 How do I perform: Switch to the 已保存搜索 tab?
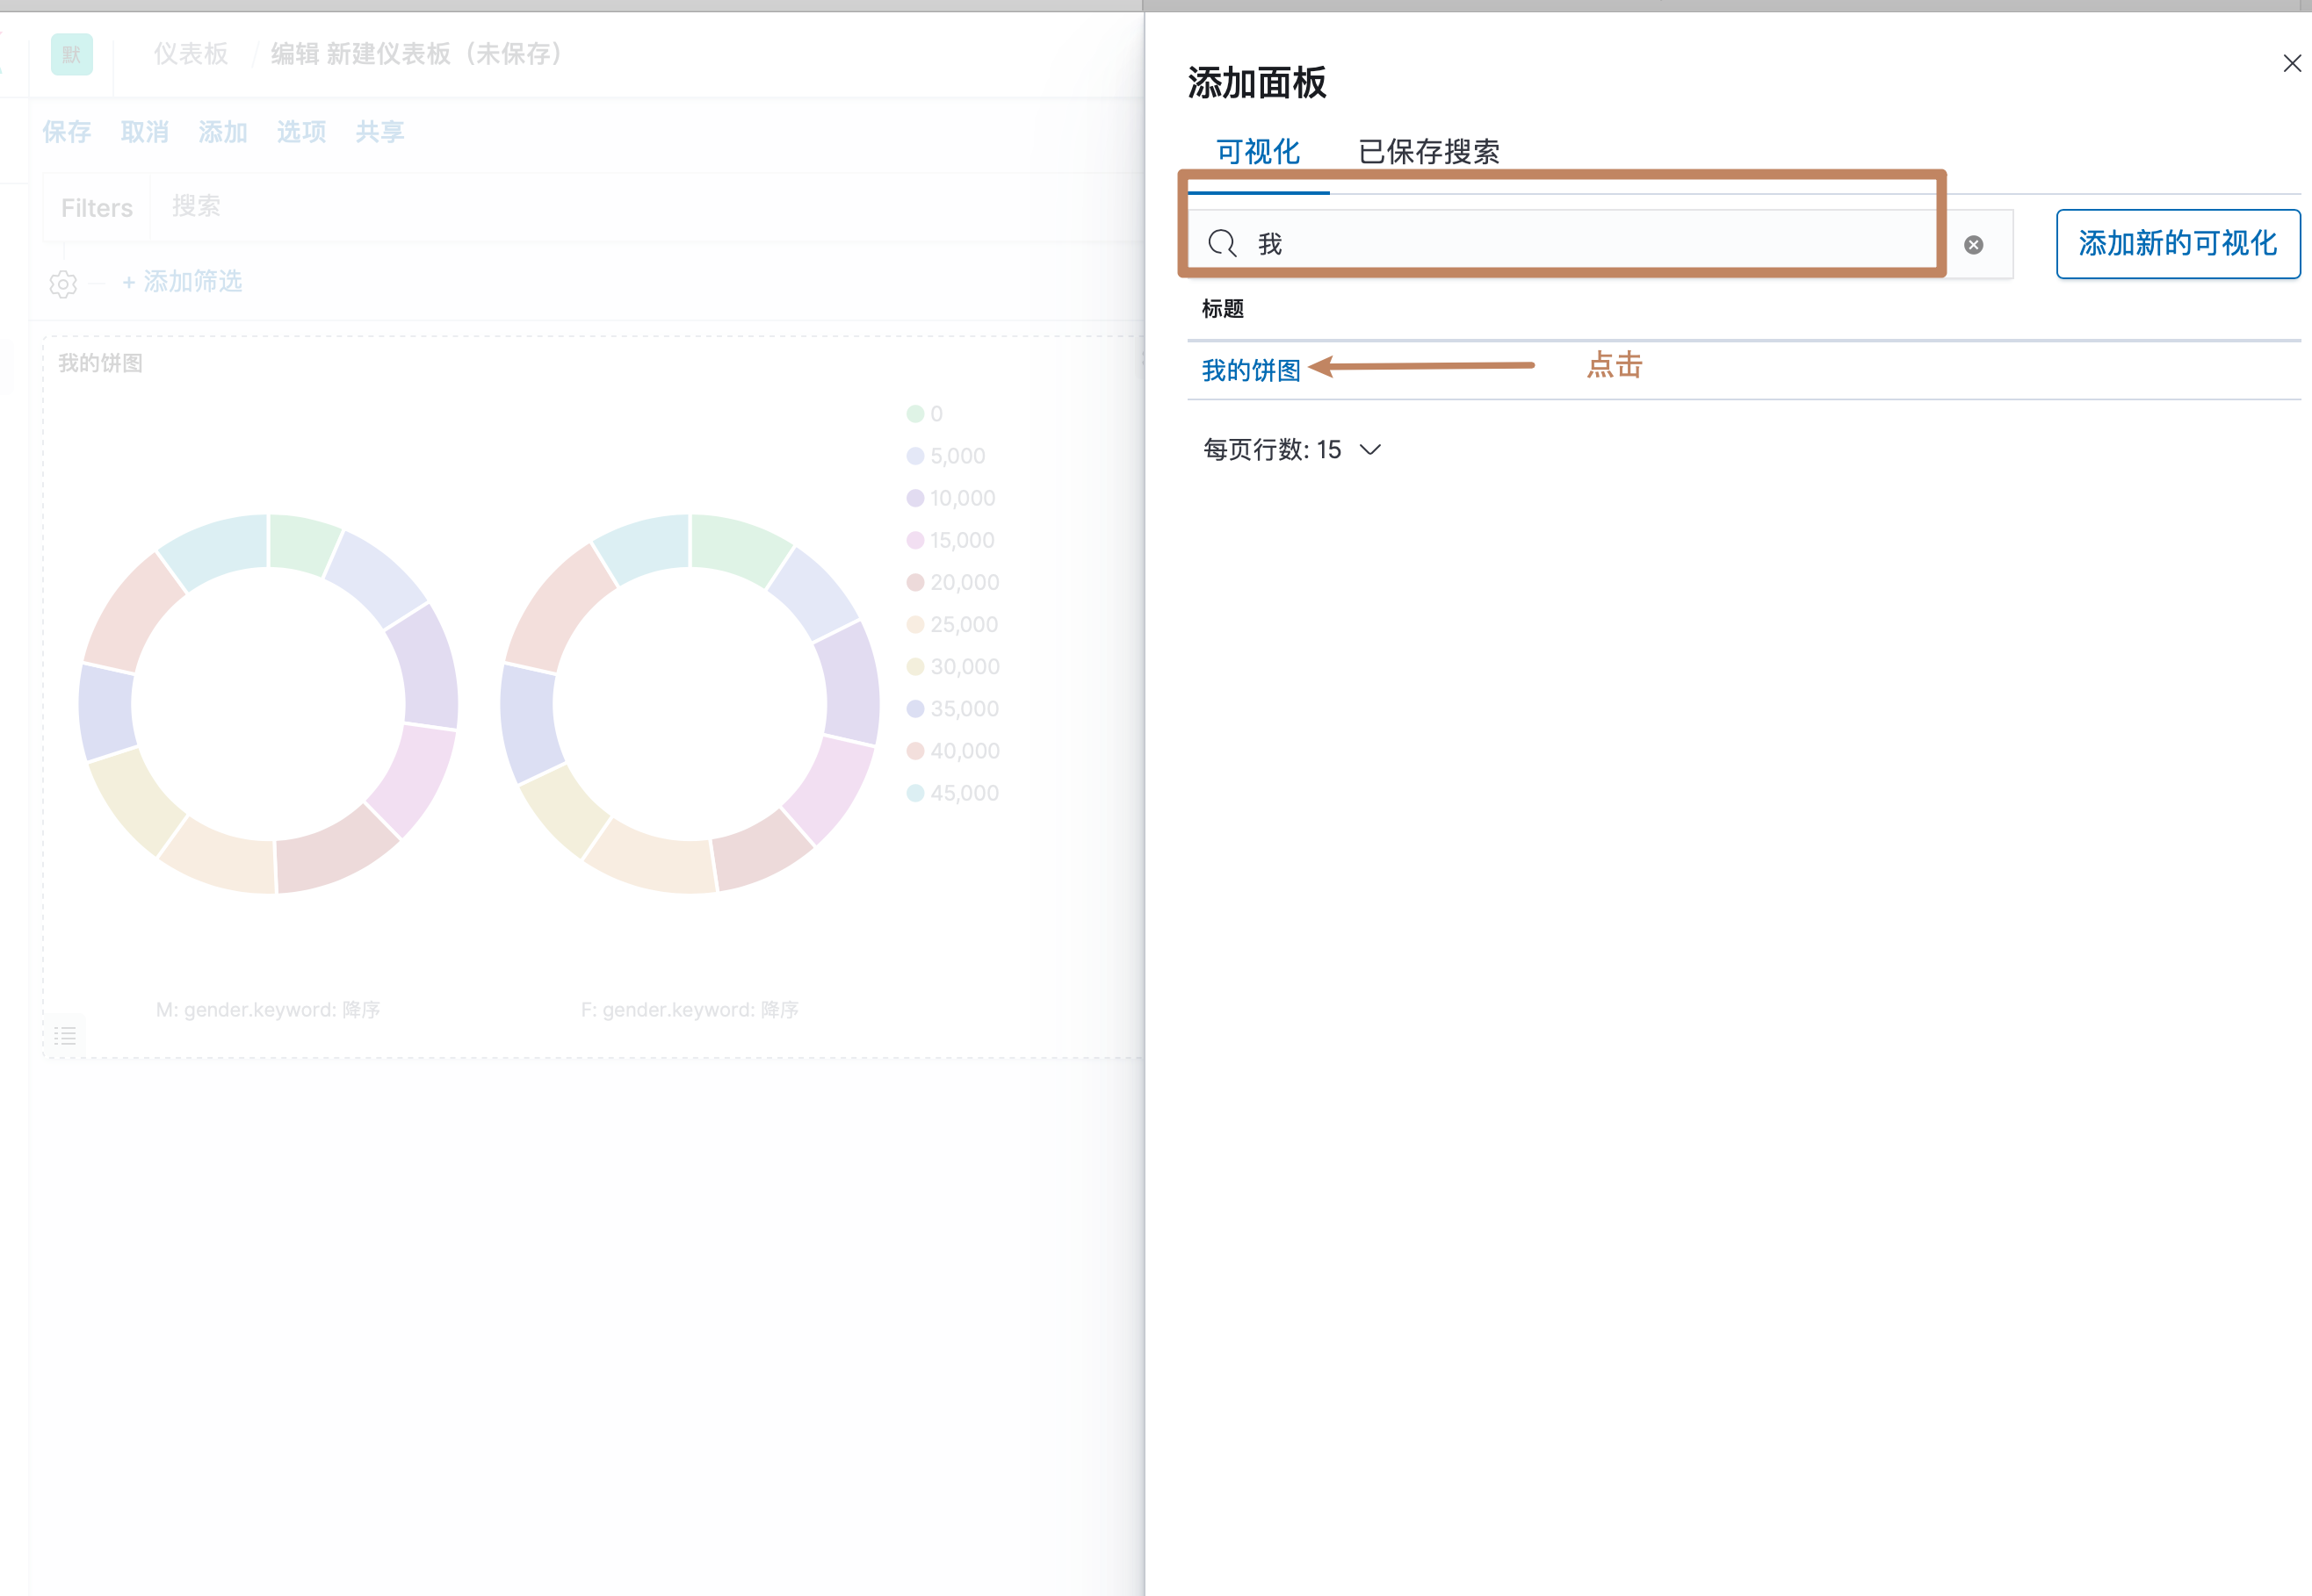click(x=1427, y=152)
